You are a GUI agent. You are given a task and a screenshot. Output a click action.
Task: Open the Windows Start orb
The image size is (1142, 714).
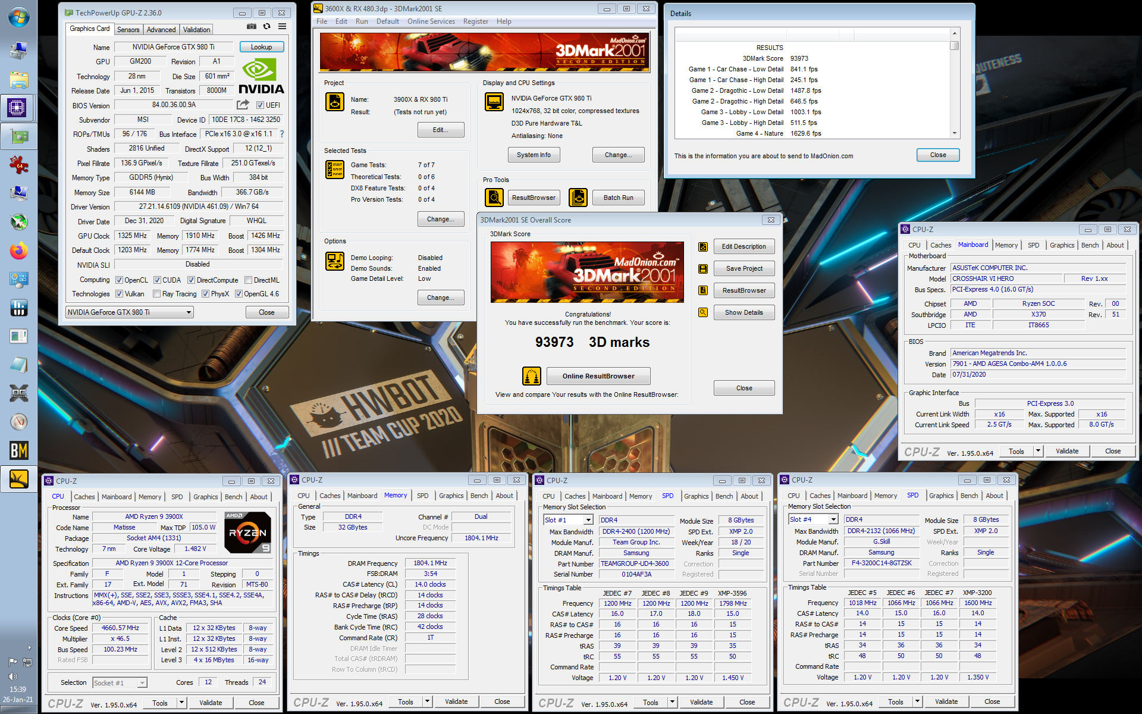(x=18, y=17)
